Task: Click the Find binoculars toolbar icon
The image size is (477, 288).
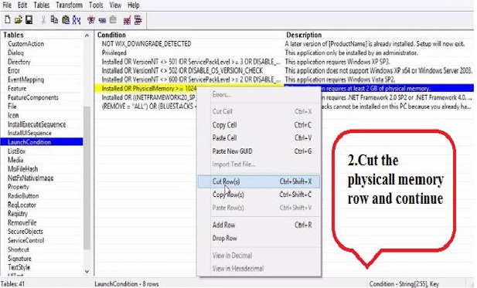Action: (77, 20)
